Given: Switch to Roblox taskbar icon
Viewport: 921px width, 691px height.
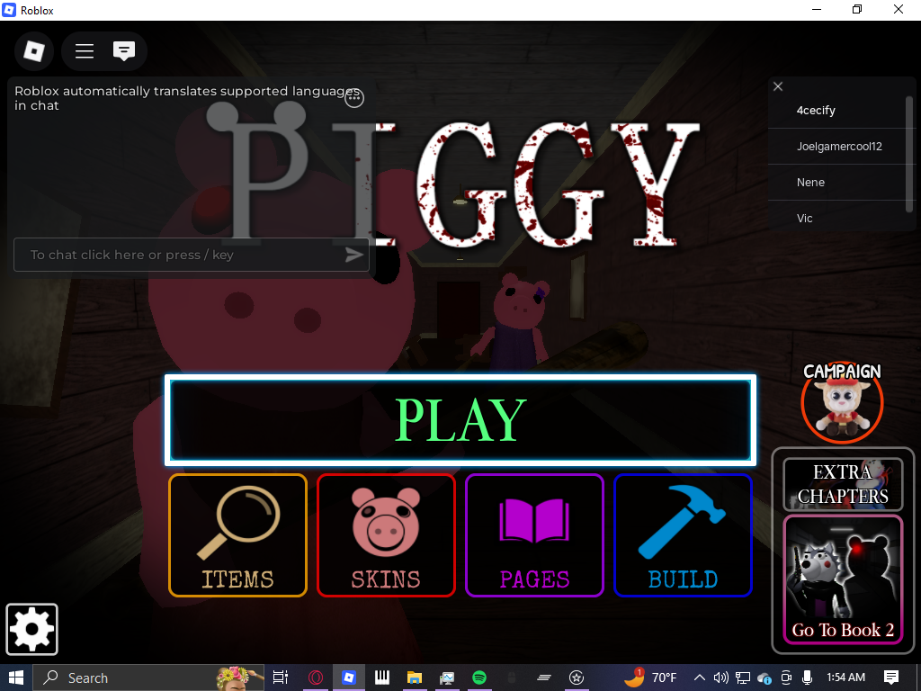Looking at the screenshot, I should [x=349, y=678].
